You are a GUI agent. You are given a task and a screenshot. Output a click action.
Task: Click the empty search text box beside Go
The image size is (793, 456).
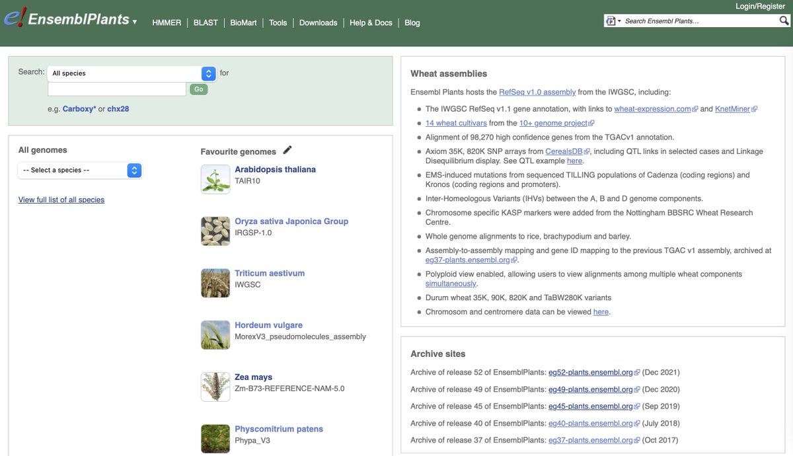coord(117,89)
